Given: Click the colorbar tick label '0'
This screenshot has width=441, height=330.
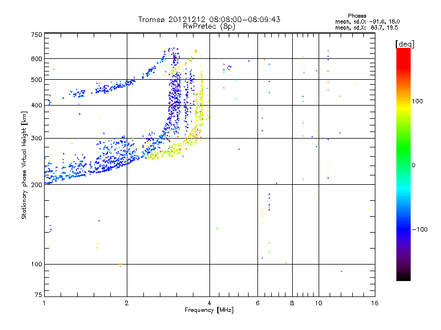Looking at the screenshot, I should pos(413,166).
